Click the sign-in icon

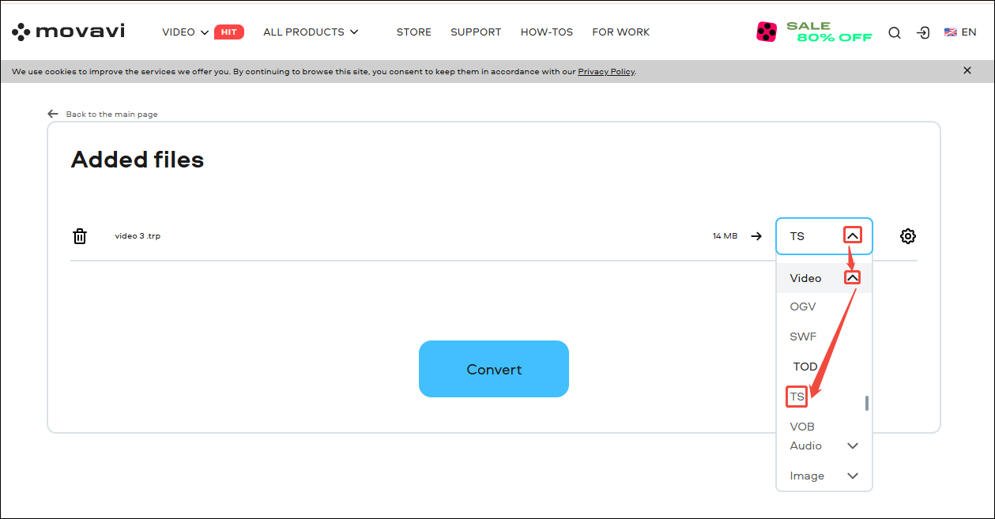coord(923,32)
